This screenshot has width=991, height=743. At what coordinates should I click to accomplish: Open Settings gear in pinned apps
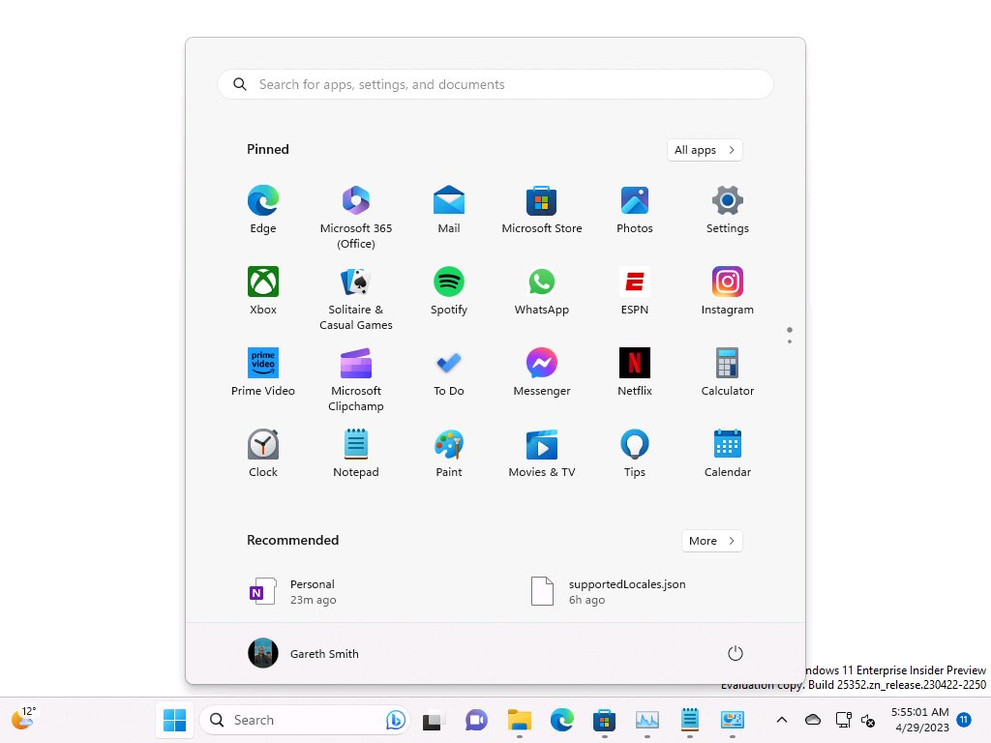(728, 210)
